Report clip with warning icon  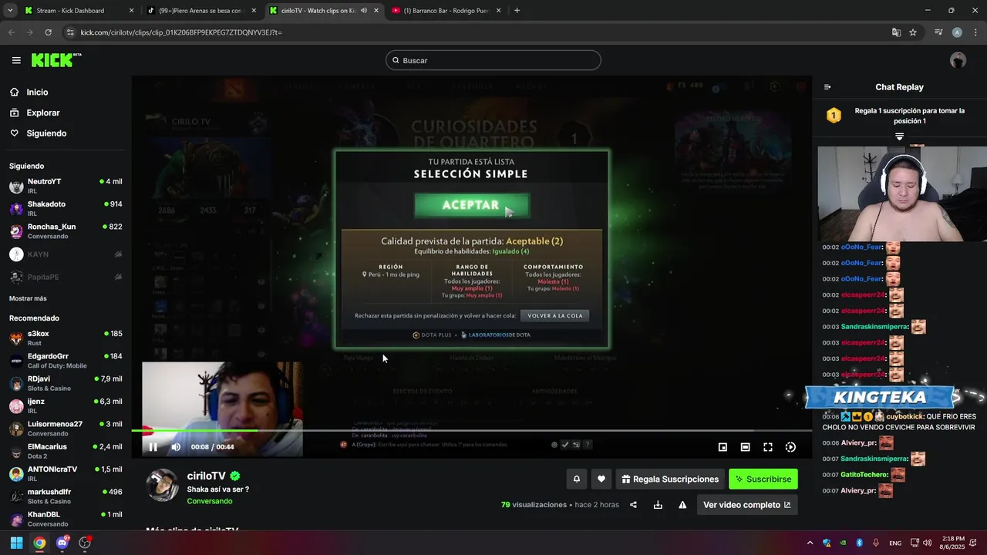tap(682, 505)
